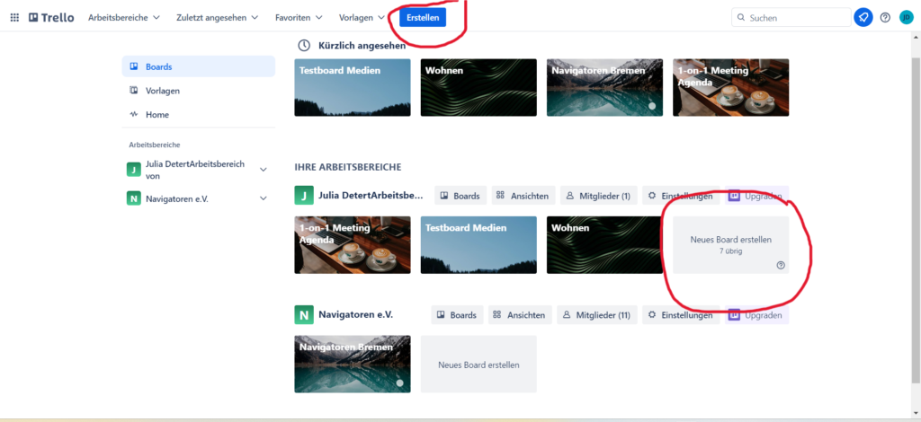
Task: Open the app switcher grid icon
Action: click(x=14, y=18)
